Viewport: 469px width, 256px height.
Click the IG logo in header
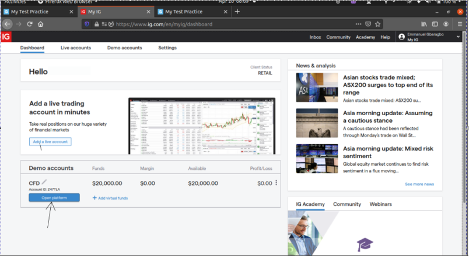click(6, 37)
